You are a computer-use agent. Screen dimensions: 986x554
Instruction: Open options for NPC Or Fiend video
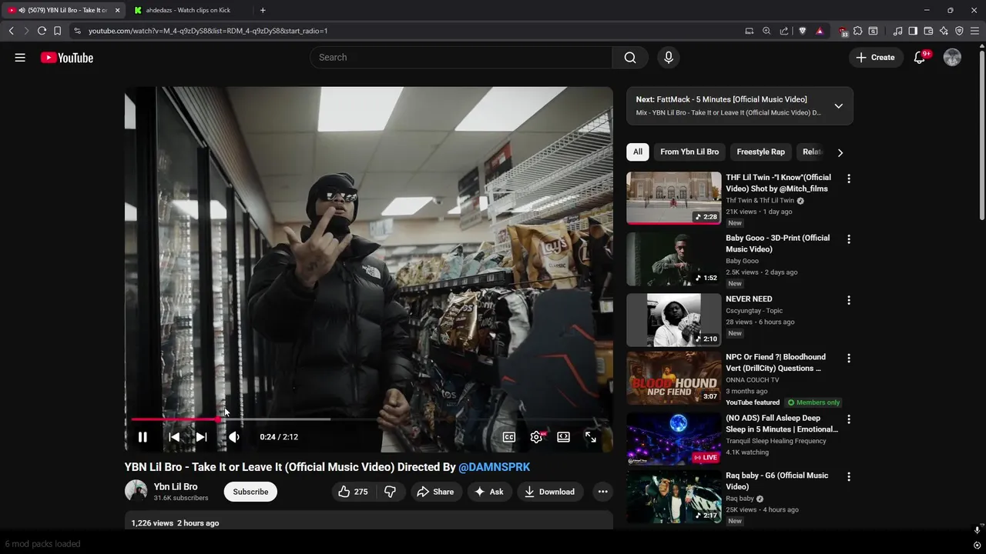coord(849,359)
